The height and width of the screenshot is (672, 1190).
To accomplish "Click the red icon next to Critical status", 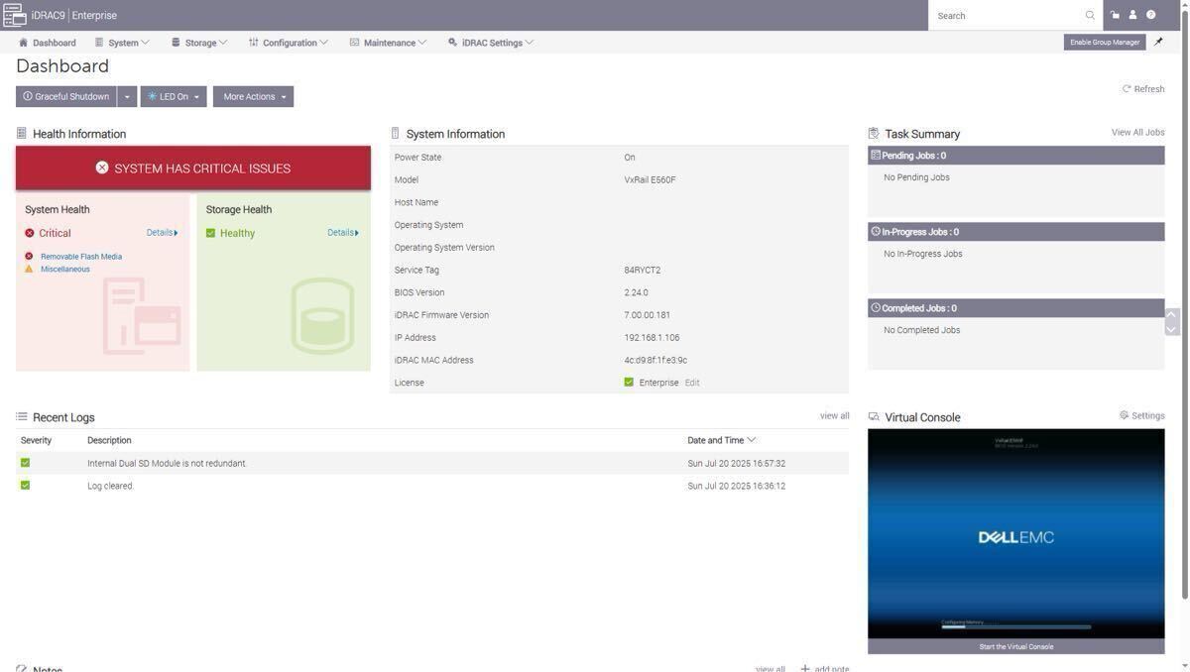I will point(30,233).
